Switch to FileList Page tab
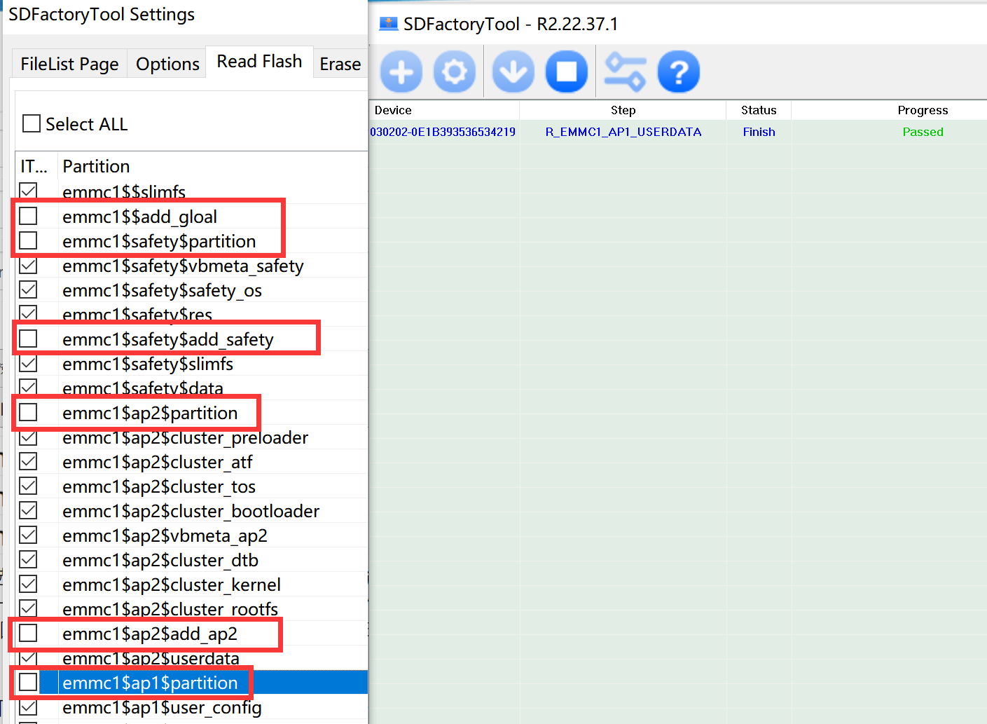 [x=69, y=64]
